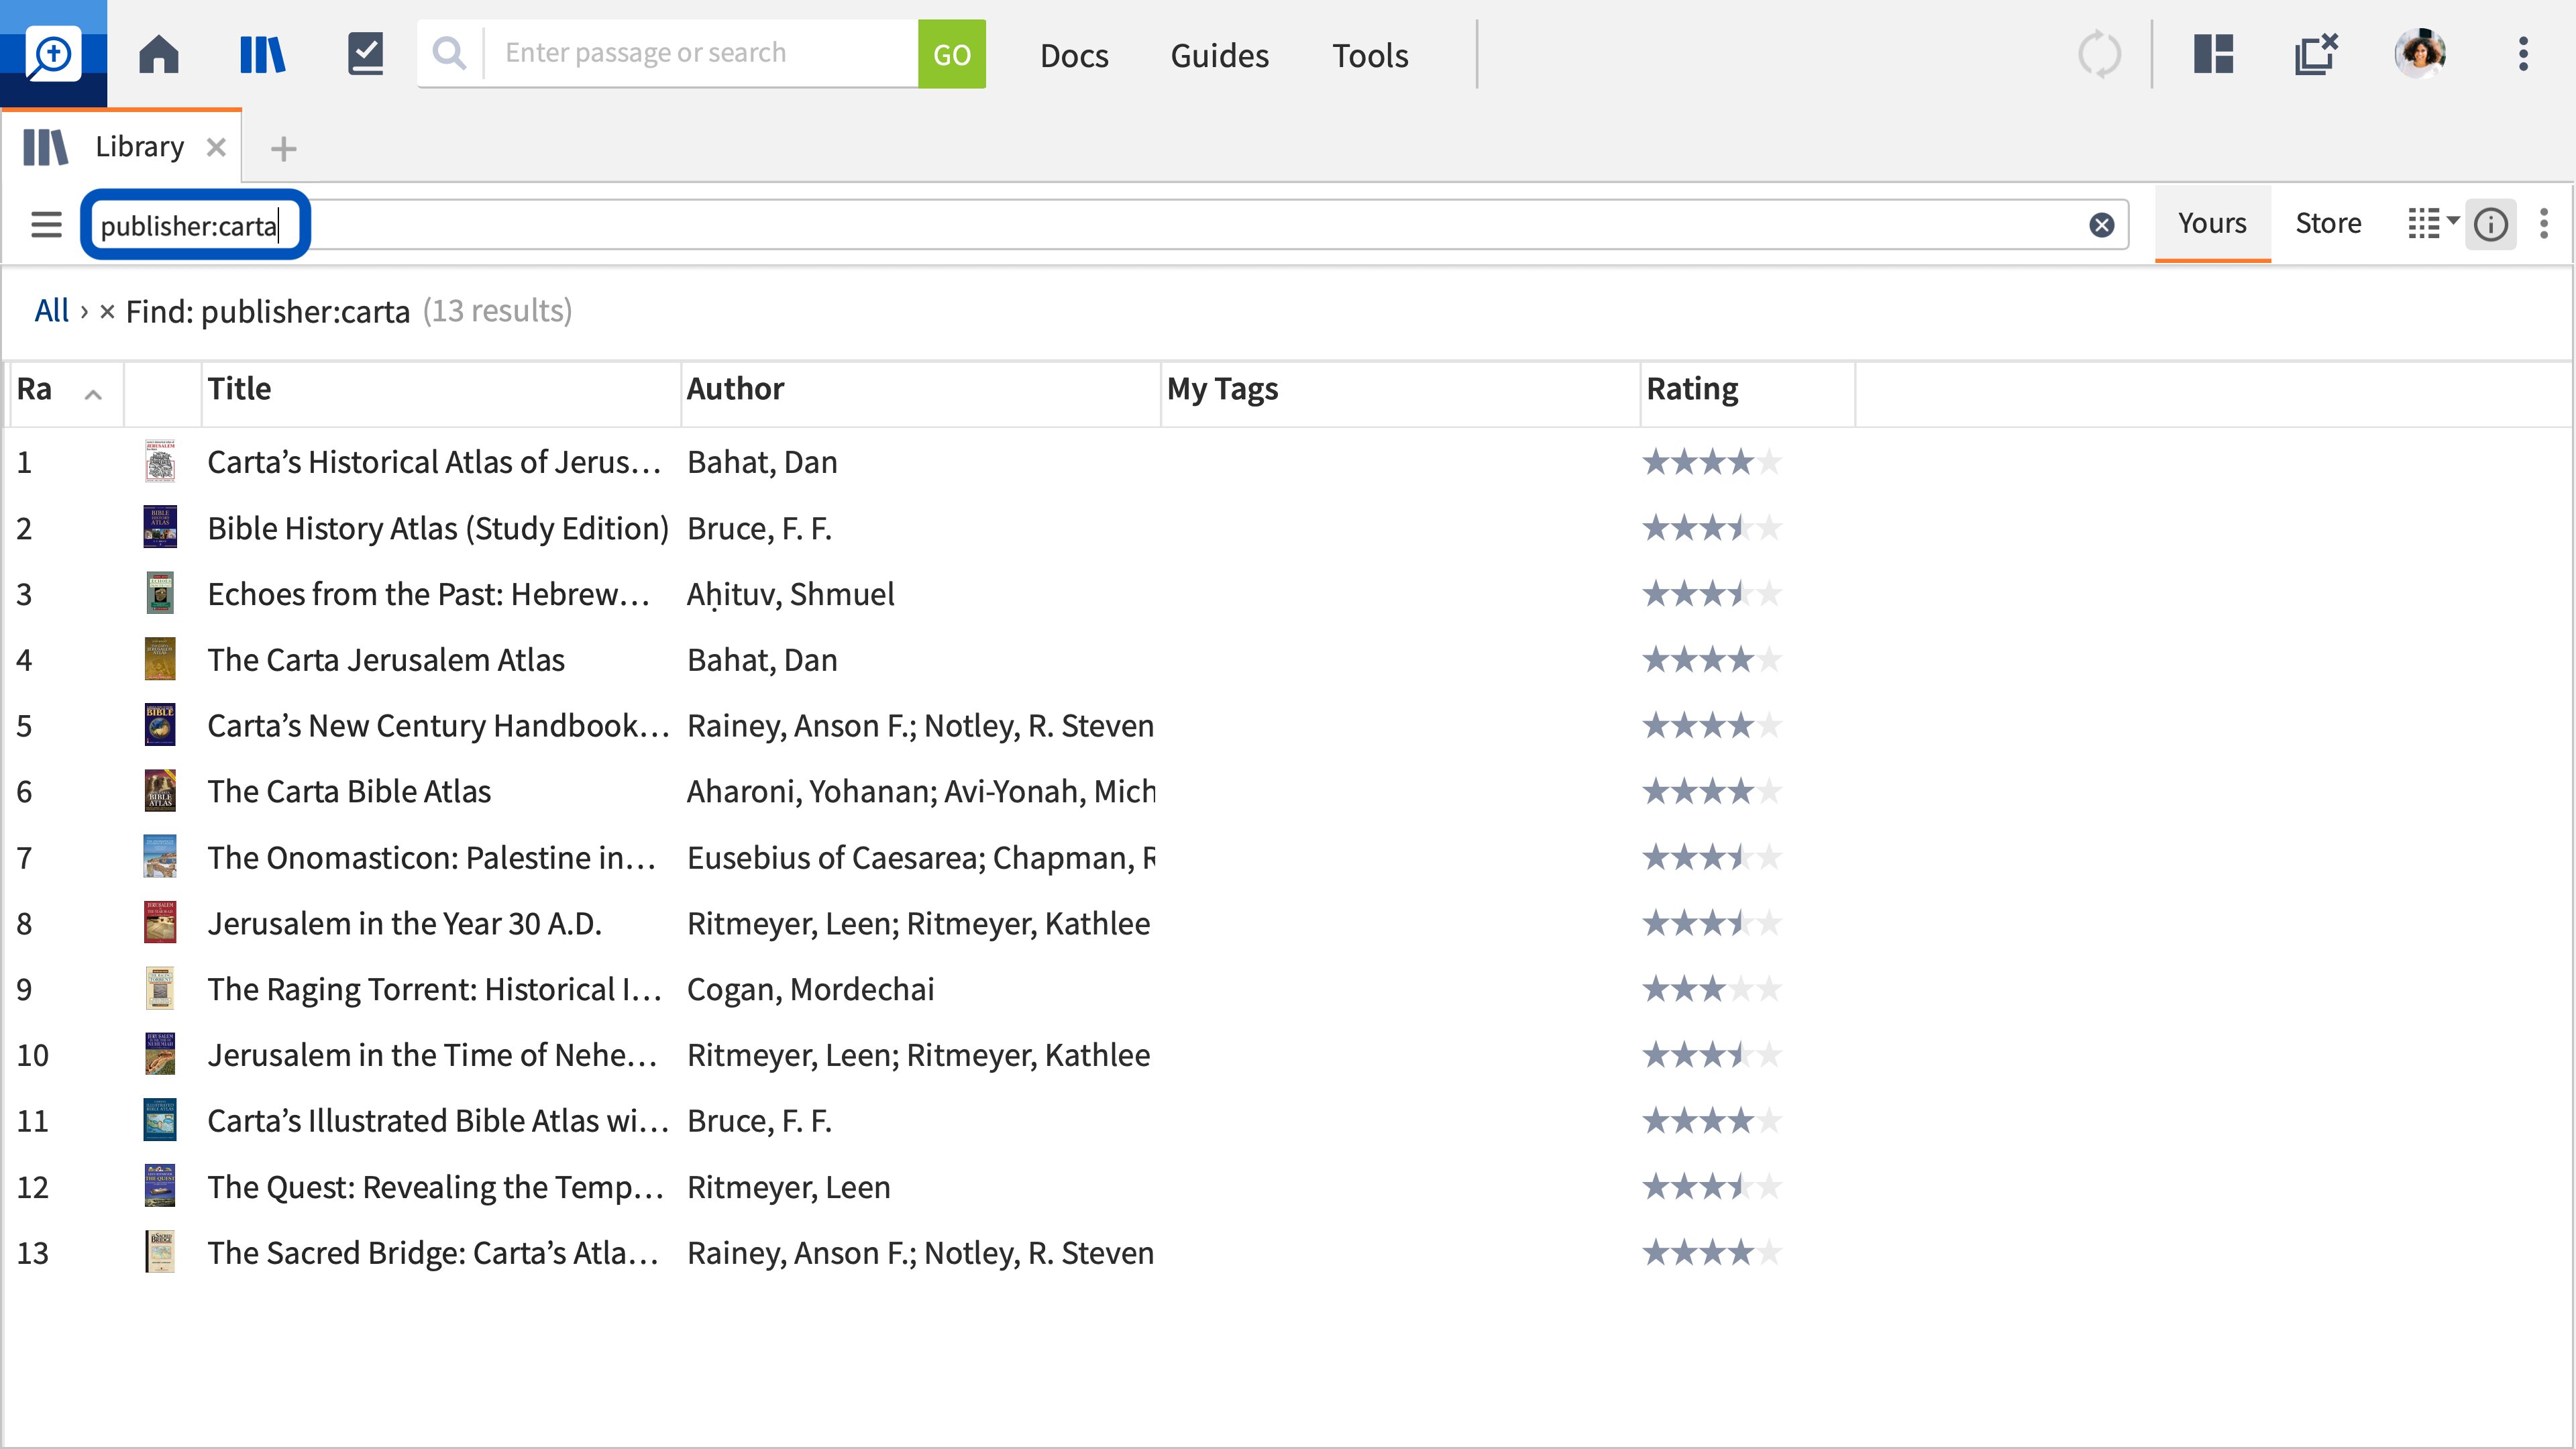This screenshot has width=2576, height=1449.
Task: Open 'The Carta Jerusalem Atlas' title
Action: tap(386, 660)
